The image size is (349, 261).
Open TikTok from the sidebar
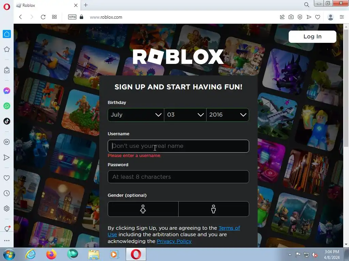click(x=7, y=121)
